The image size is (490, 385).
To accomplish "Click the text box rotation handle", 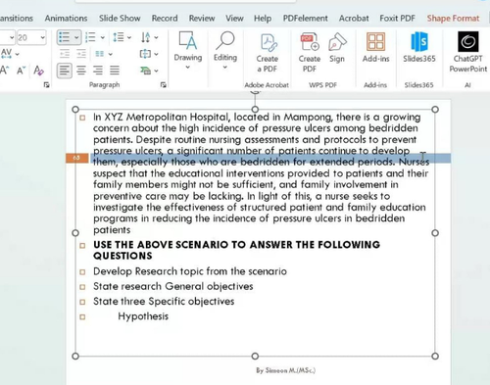I will [255, 92].
